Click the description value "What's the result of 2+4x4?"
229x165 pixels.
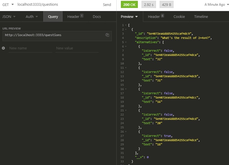coord(185,38)
